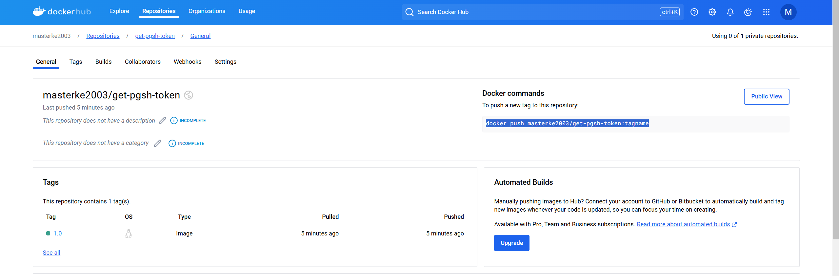Click the OS column header
The height and width of the screenshot is (276, 839).
click(129, 217)
